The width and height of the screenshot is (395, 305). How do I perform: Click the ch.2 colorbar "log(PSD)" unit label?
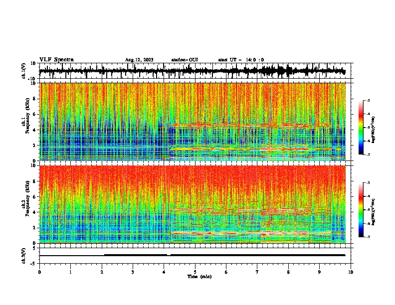[373, 212]
